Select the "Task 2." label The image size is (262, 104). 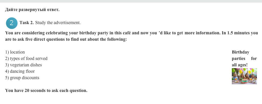(27, 23)
